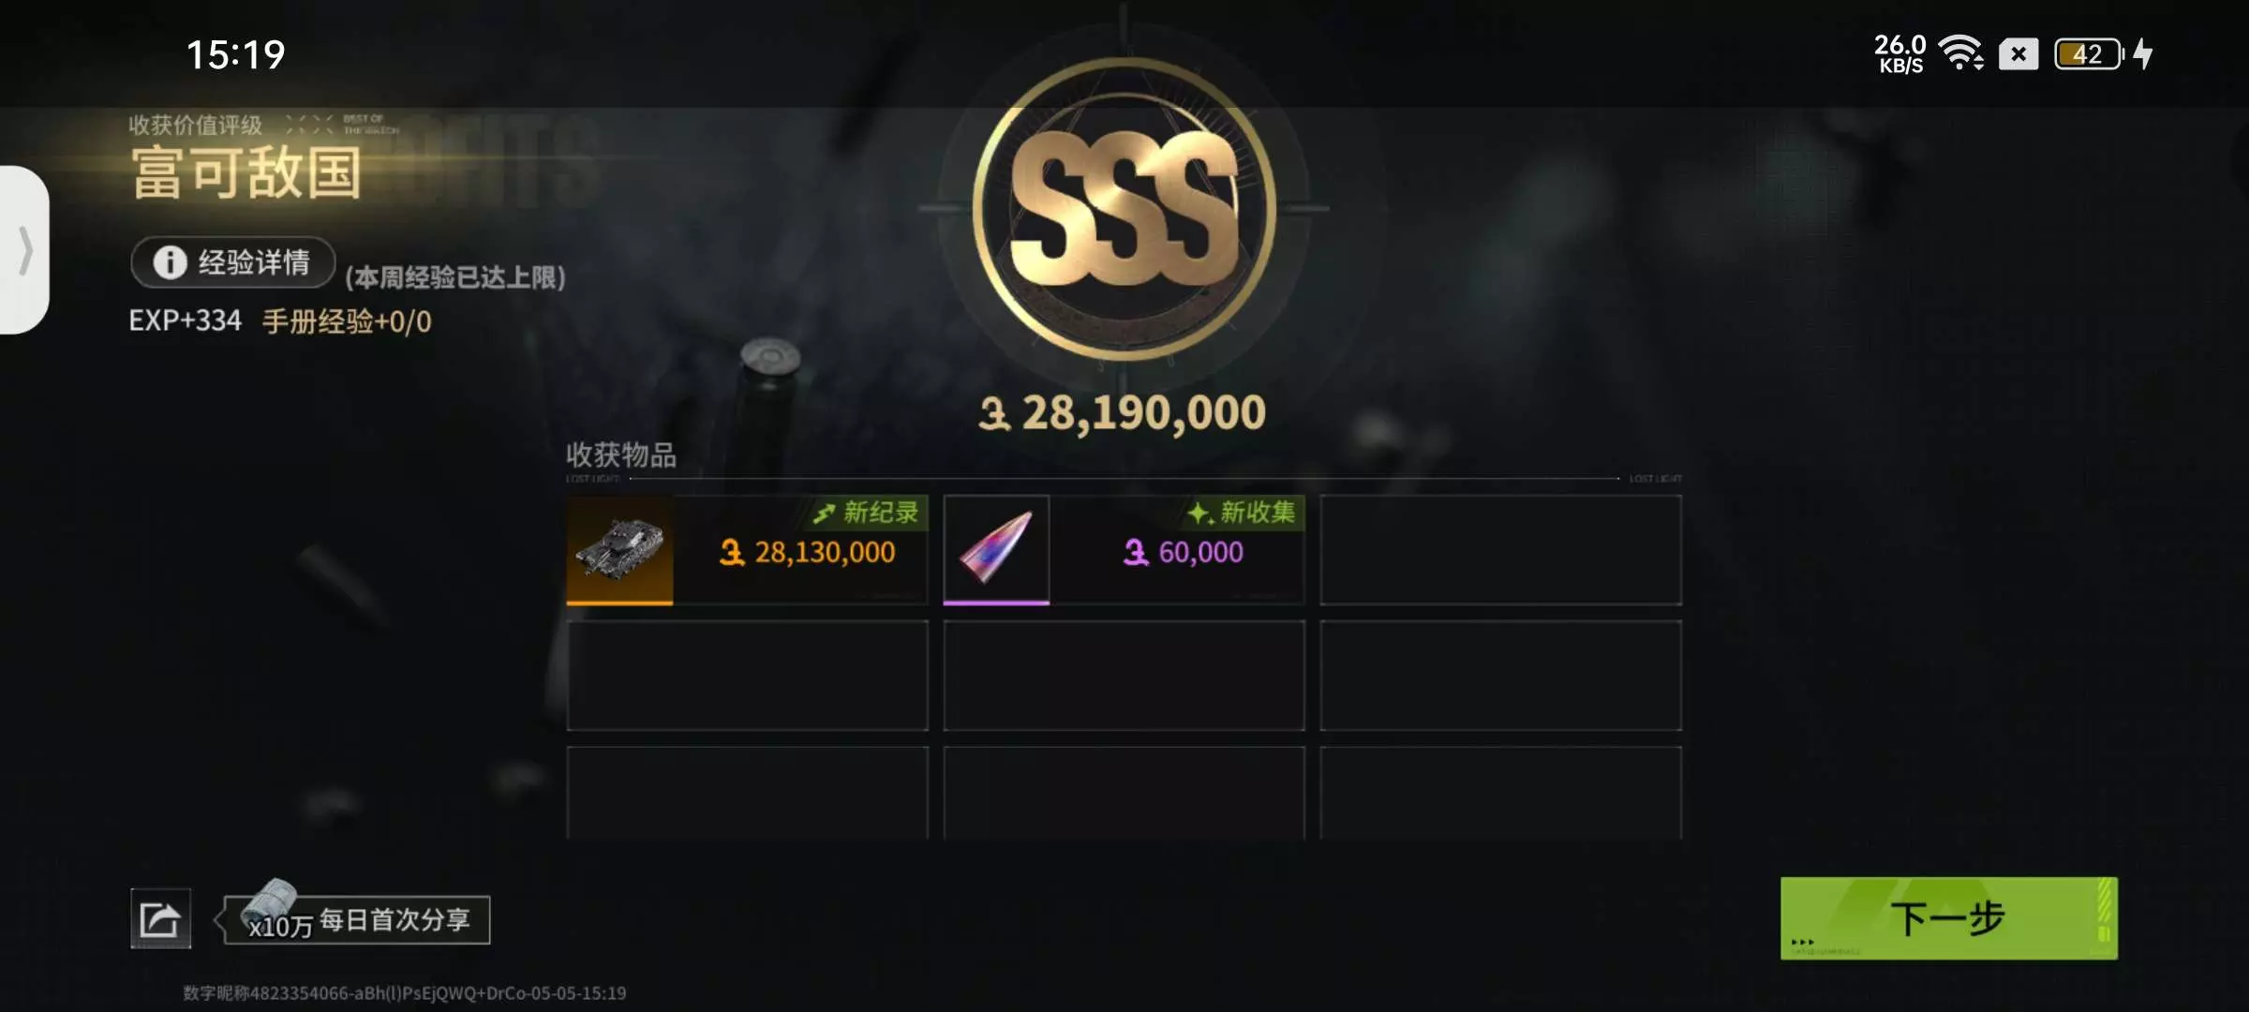This screenshot has width=2249, height=1012.
Task: Tap the 富可敌国 rating title
Action: click(x=246, y=173)
